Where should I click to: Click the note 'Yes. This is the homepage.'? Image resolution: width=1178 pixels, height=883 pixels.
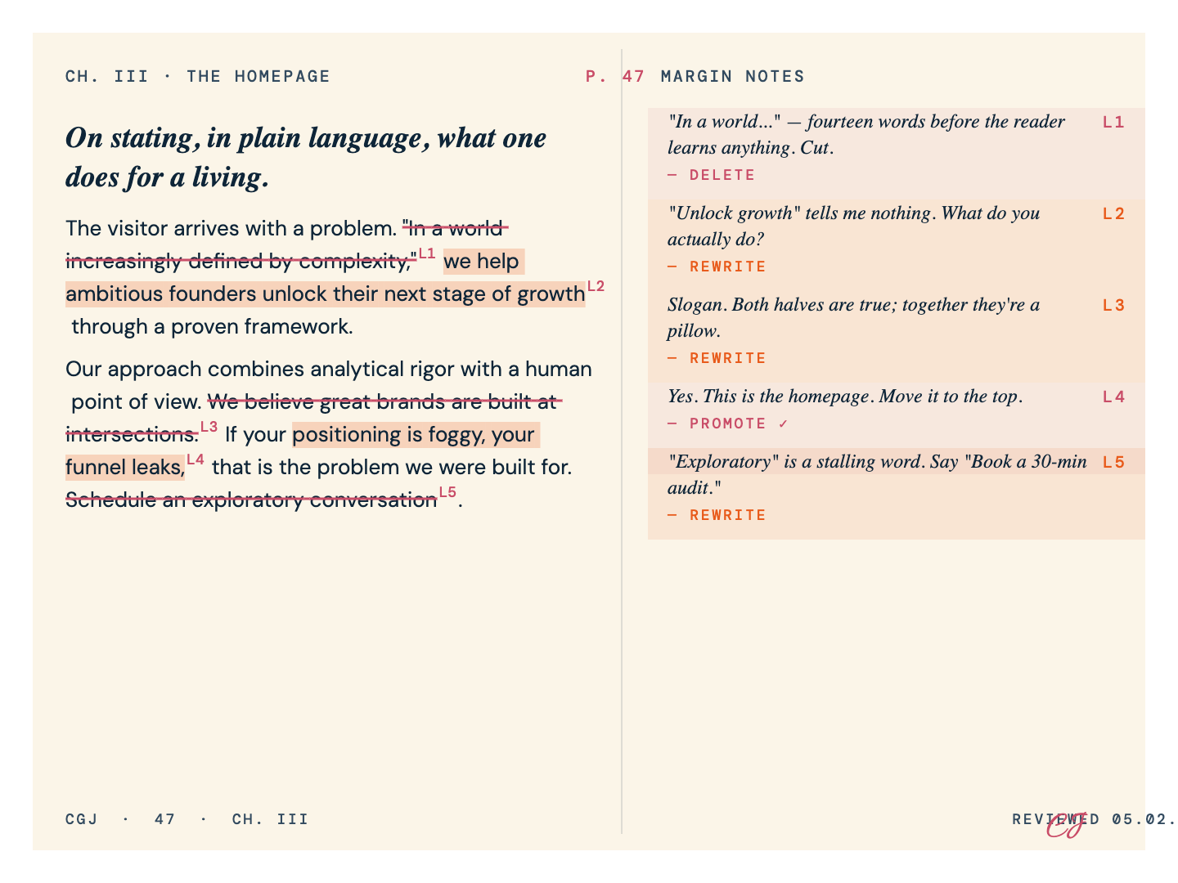[845, 397]
